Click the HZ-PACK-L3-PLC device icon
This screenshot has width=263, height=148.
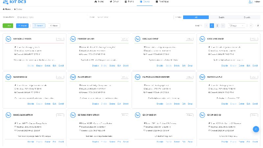click(202, 77)
